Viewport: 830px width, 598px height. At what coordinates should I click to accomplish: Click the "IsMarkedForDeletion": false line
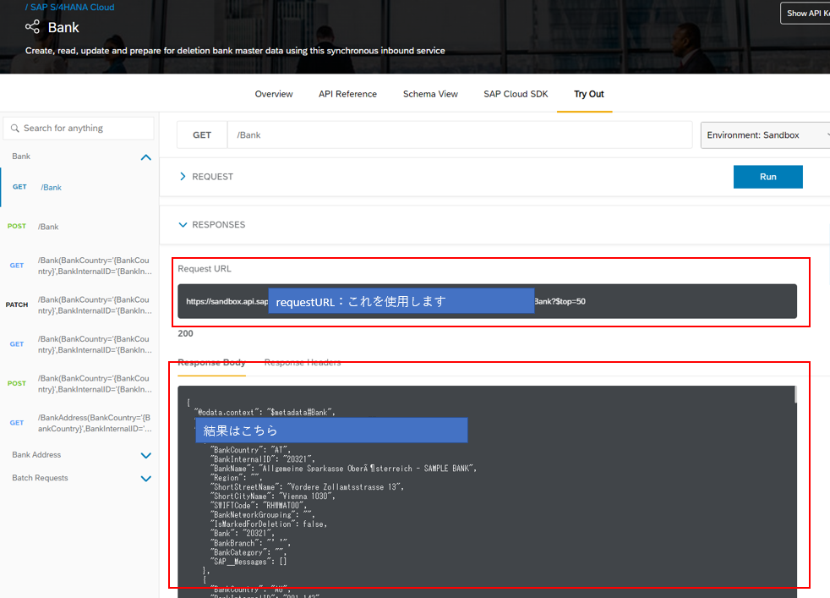(269, 524)
